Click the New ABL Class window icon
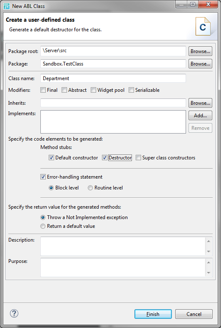 pos(7,6)
